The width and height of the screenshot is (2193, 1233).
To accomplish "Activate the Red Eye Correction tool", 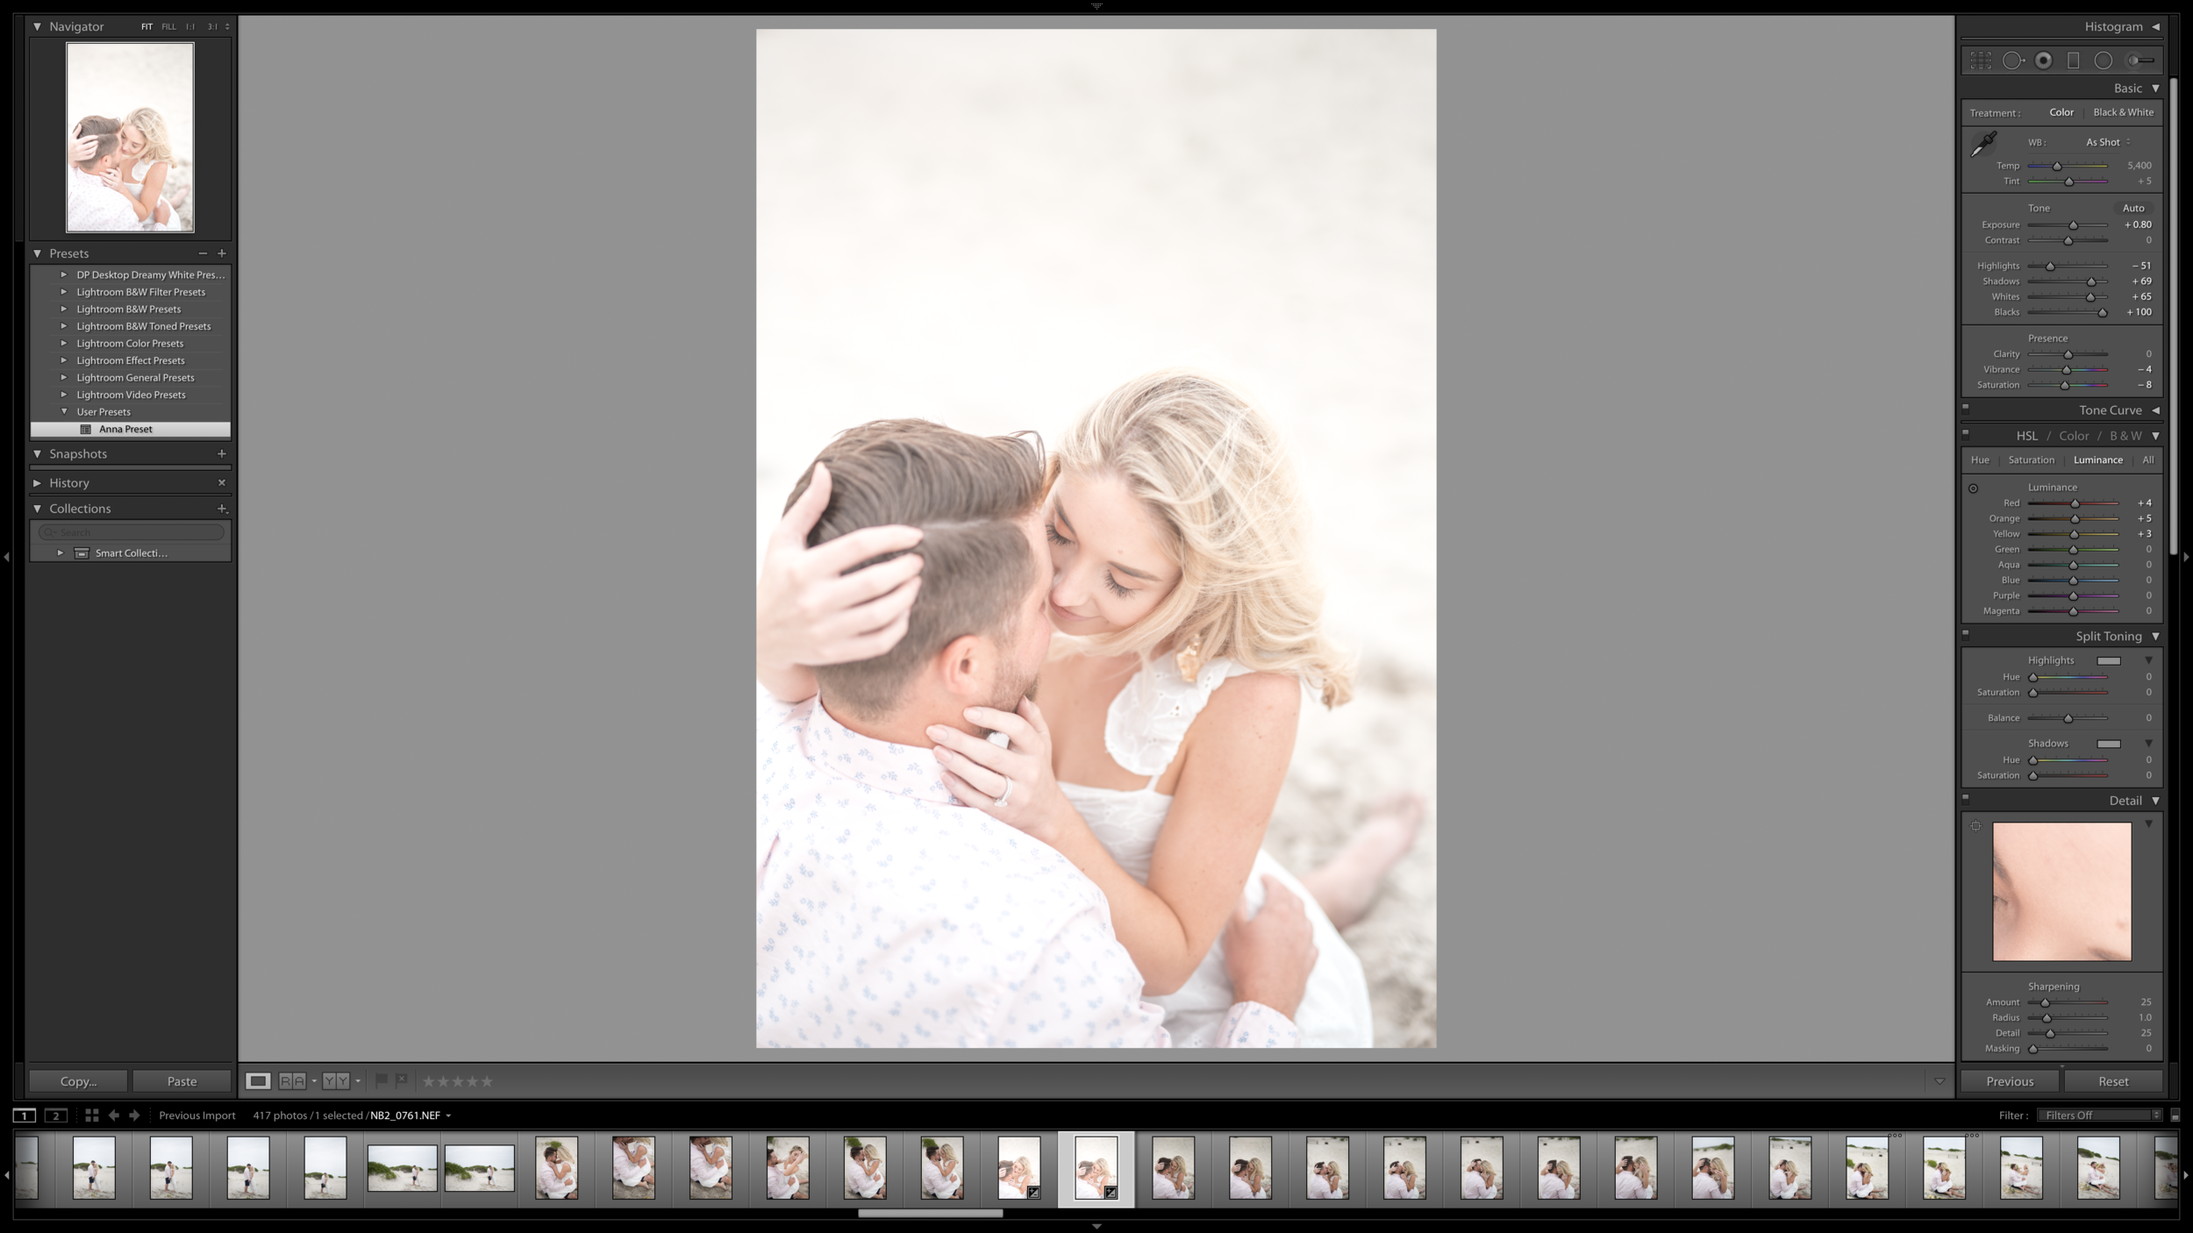I will (2043, 61).
